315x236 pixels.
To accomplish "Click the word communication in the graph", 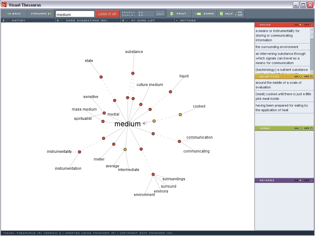I will tap(199, 137).
